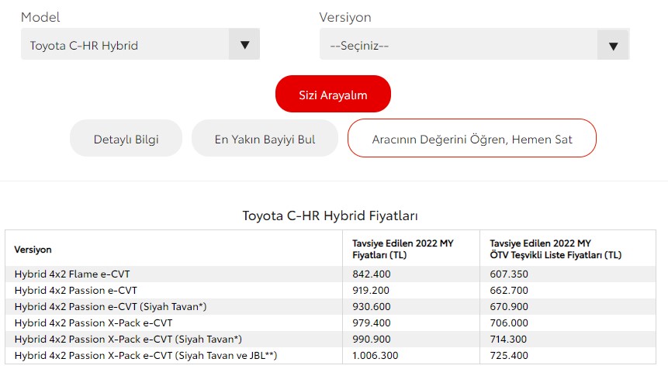Click the Versiyon column header in table
Screen dimensions: 668x369
pos(33,250)
